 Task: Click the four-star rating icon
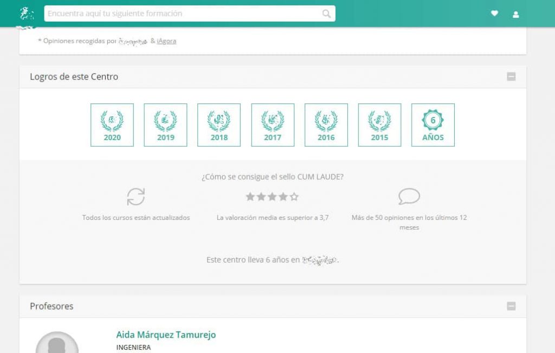point(272,197)
